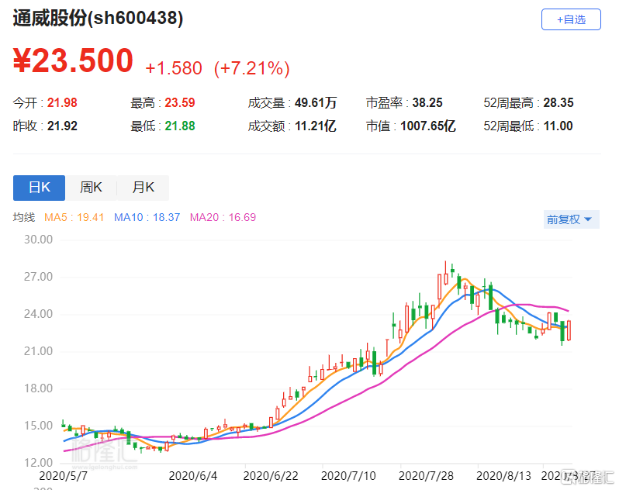This screenshot has height=490, width=619.
Task: Click the stock title 通威股份(sh600438)
Action: point(98,18)
